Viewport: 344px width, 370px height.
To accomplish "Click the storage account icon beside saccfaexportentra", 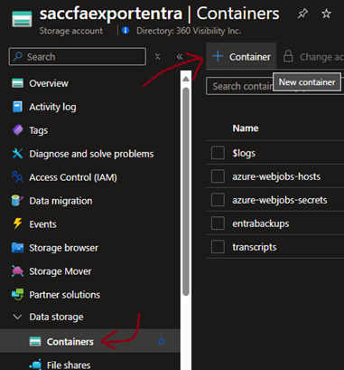I will (x=22, y=19).
